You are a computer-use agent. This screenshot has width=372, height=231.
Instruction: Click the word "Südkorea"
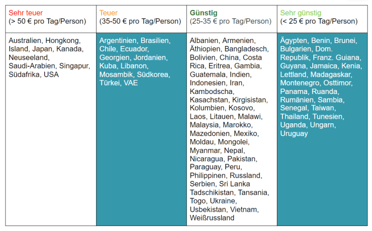(x=154, y=74)
